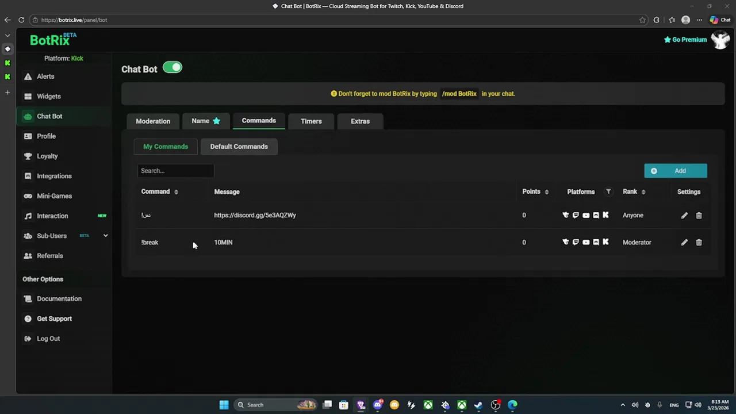Screen dimensions: 736x414
Task: Select the Default Commands sub-tab
Action: [239, 147]
